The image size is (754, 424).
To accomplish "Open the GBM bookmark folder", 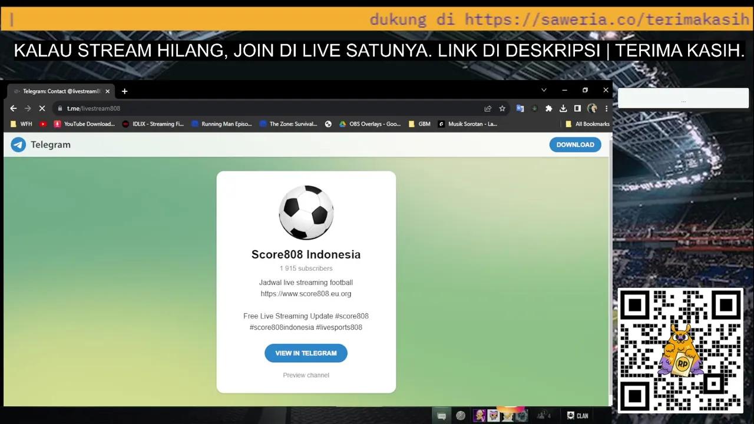I will (x=419, y=124).
